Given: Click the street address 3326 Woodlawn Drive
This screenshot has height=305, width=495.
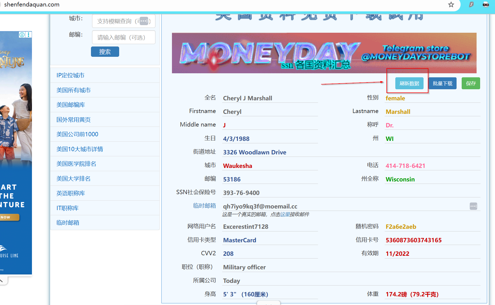Looking at the screenshot, I should click(351, 152).
